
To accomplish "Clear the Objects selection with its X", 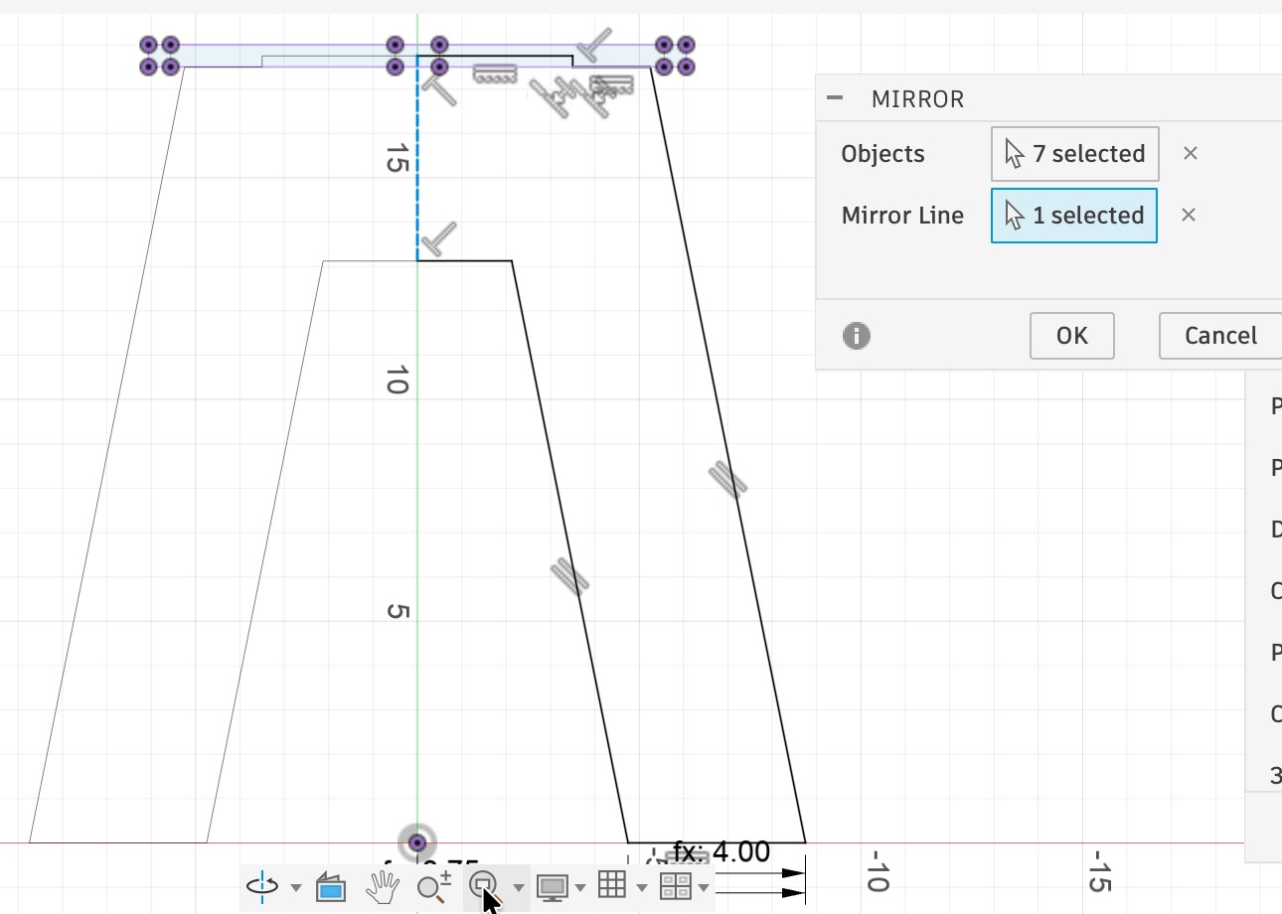I will click(1191, 154).
